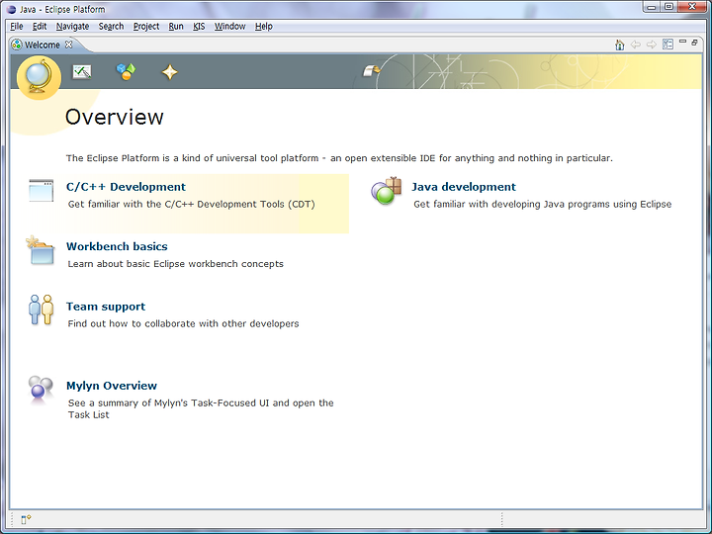This screenshot has height=534, width=712.
Task: Navigate forward with right arrow icon
Action: click(x=652, y=44)
